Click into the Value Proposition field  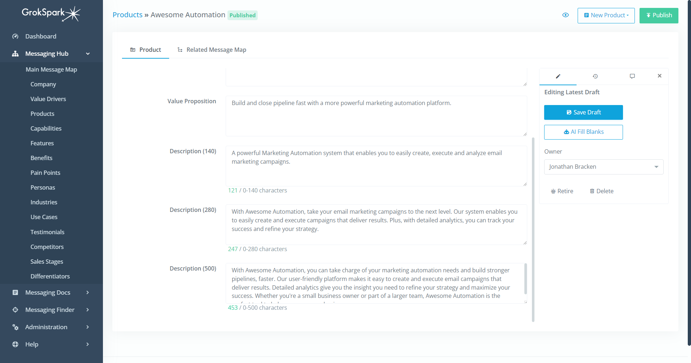pos(376,116)
